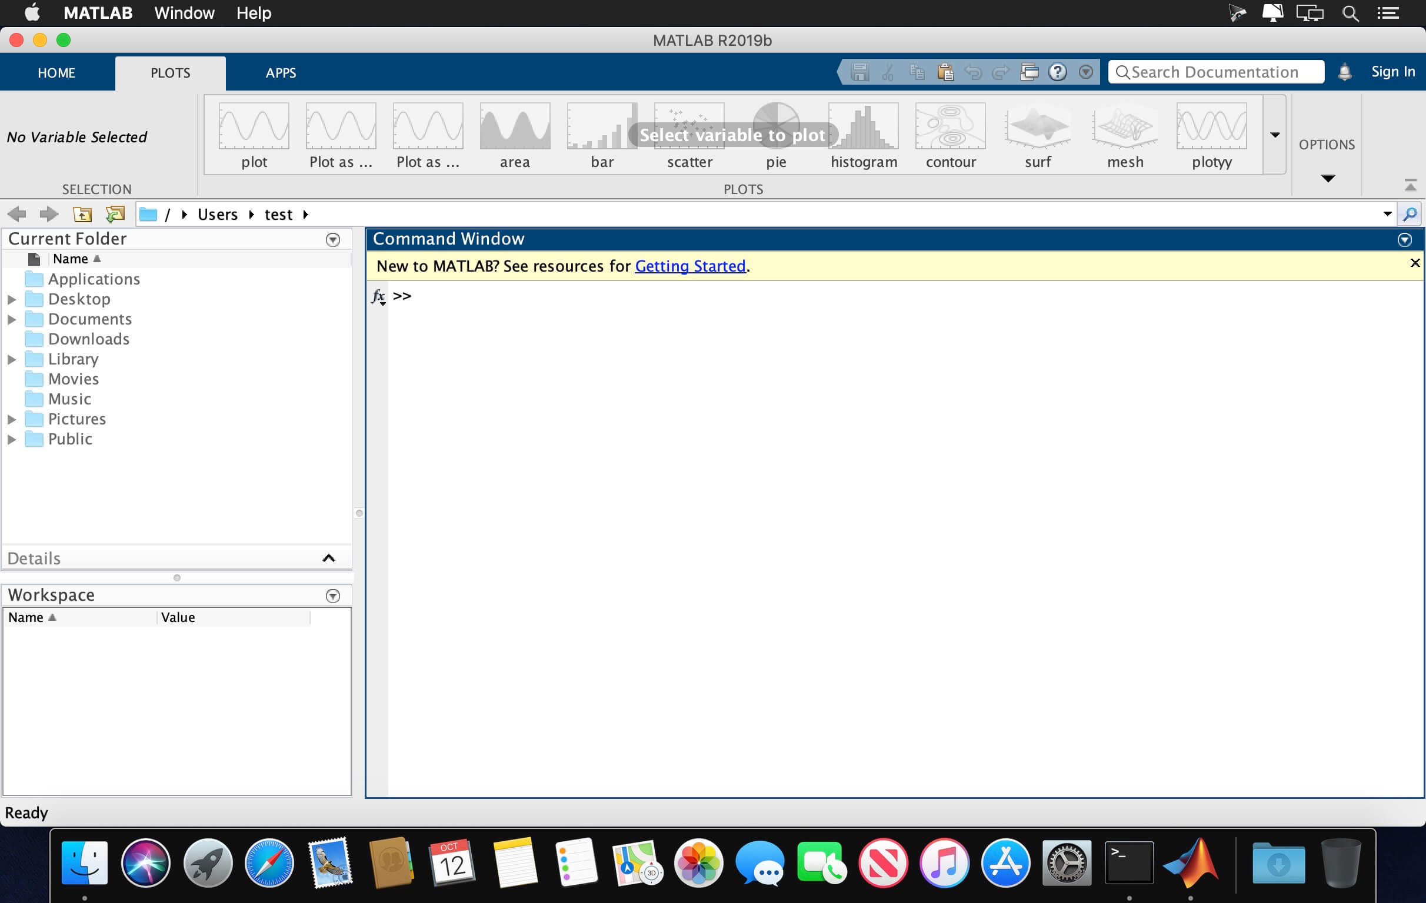This screenshot has width=1426, height=903.
Task: Click the Help question mark icon
Action: click(x=1057, y=72)
